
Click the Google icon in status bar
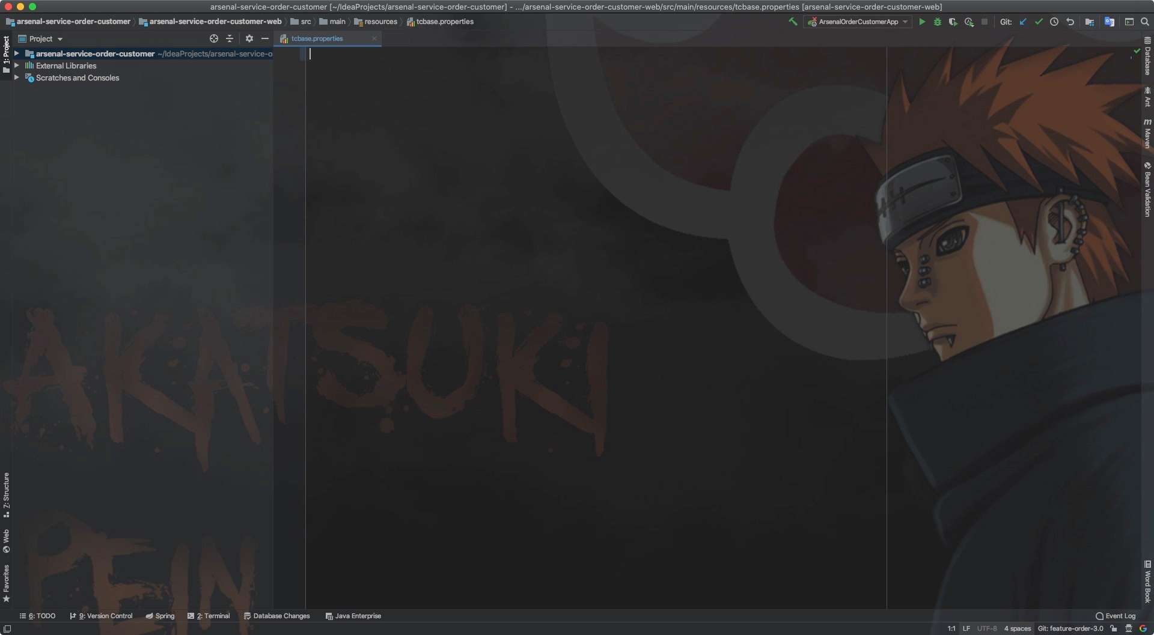1143,628
